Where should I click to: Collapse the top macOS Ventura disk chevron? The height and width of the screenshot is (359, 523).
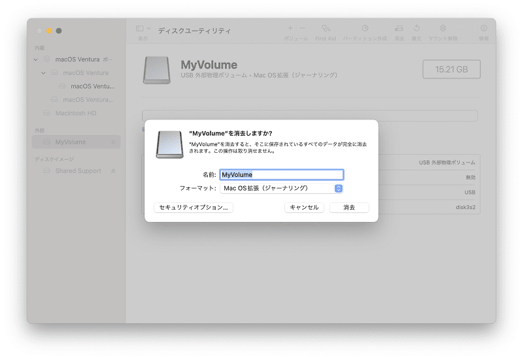[36, 59]
